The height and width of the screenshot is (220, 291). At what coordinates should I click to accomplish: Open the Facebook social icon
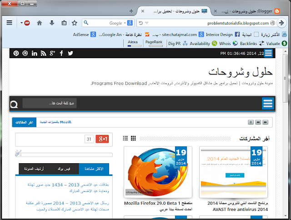[x=61, y=53]
